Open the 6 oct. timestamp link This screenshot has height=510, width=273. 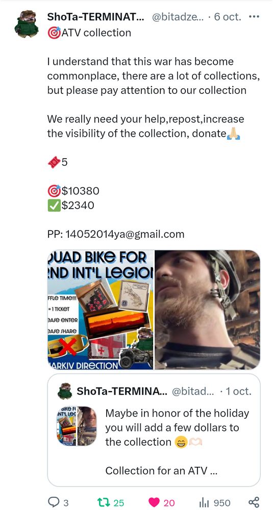click(228, 17)
